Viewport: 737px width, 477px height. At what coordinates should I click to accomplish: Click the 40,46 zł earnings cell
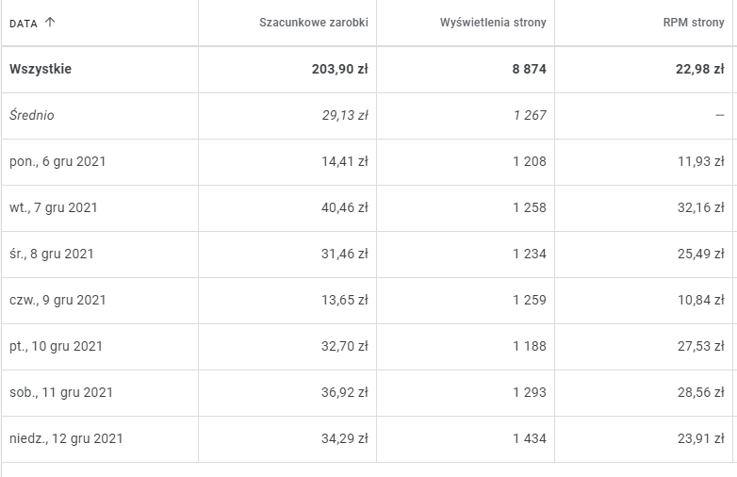[x=344, y=207]
